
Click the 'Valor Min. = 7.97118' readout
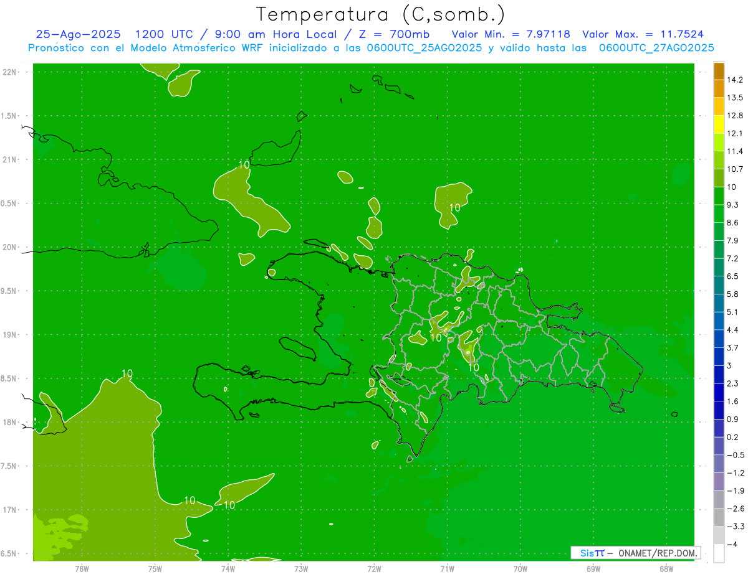click(x=511, y=34)
